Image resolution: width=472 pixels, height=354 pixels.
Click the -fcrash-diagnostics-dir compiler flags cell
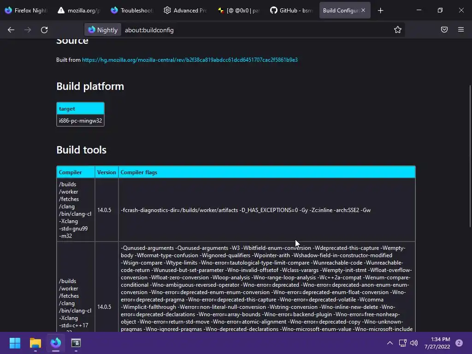point(267,210)
